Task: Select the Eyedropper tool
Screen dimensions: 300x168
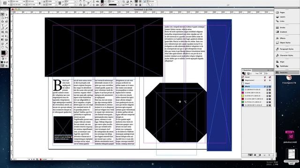Action: 6,44
